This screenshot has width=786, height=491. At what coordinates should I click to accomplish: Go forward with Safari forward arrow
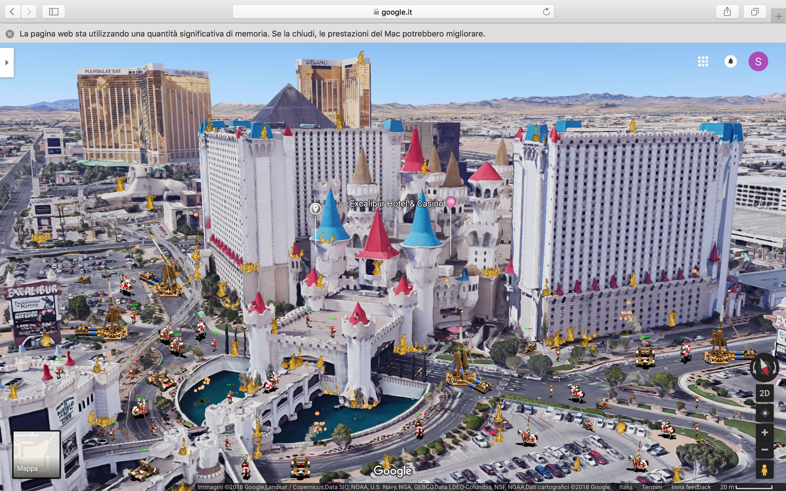pyautogui.click(x=29, y=12)
